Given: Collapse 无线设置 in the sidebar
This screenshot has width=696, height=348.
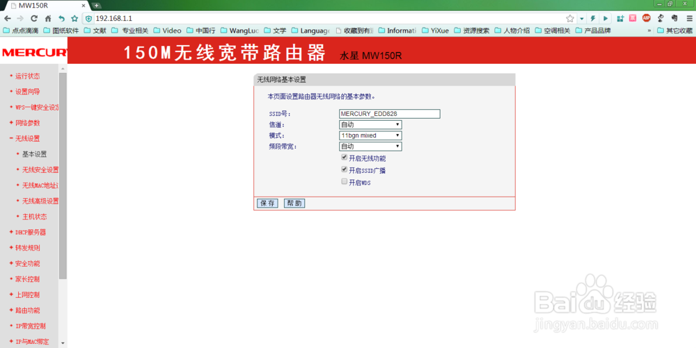Looking at the screenshot, I should pyautogui.click(x=28, y=139).
